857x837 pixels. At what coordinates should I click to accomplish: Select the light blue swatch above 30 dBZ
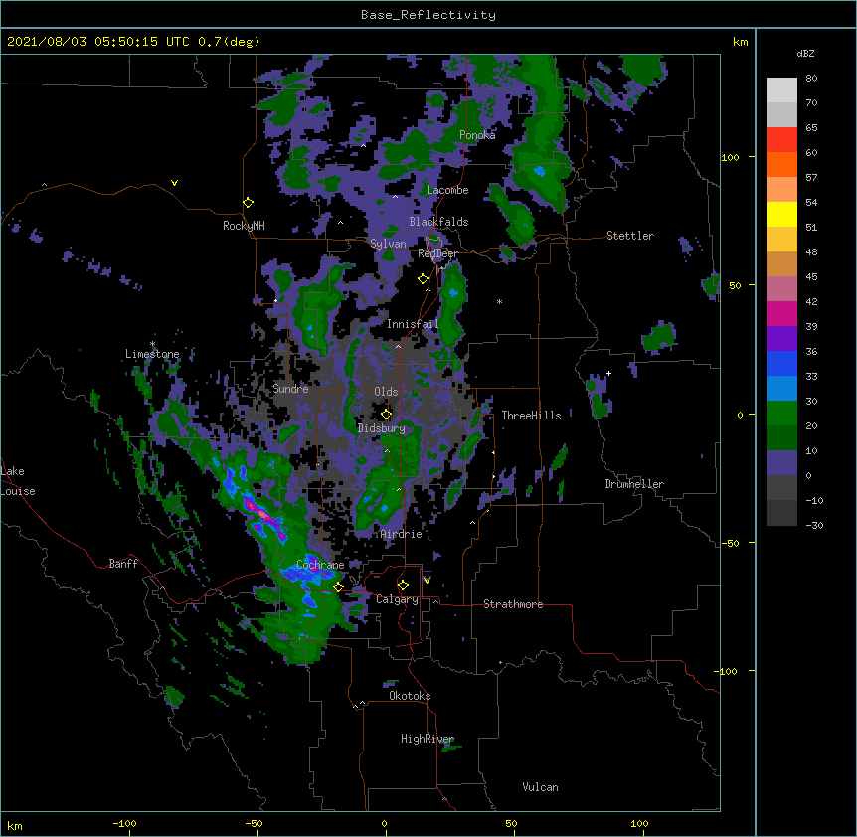(781, 389)
